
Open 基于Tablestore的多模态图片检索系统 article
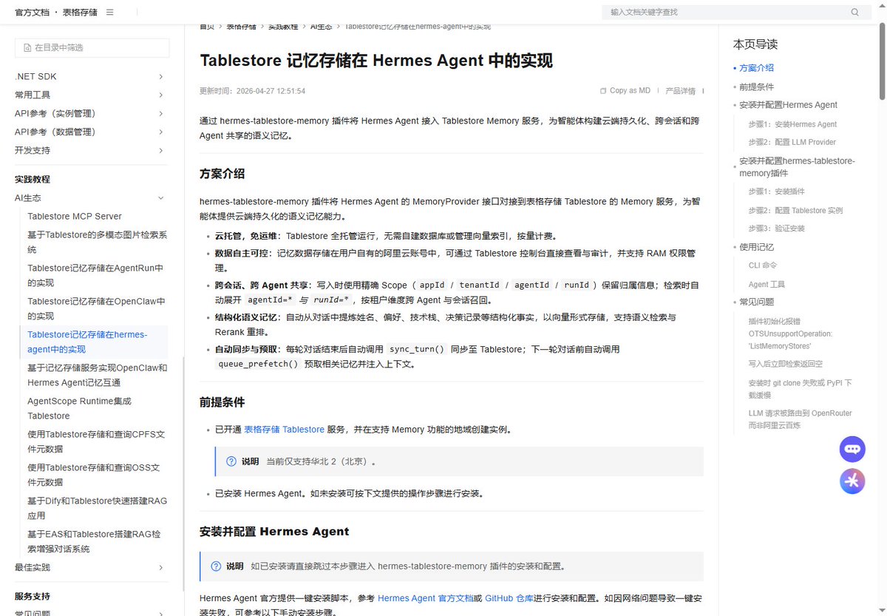click(x=98, y=243)
